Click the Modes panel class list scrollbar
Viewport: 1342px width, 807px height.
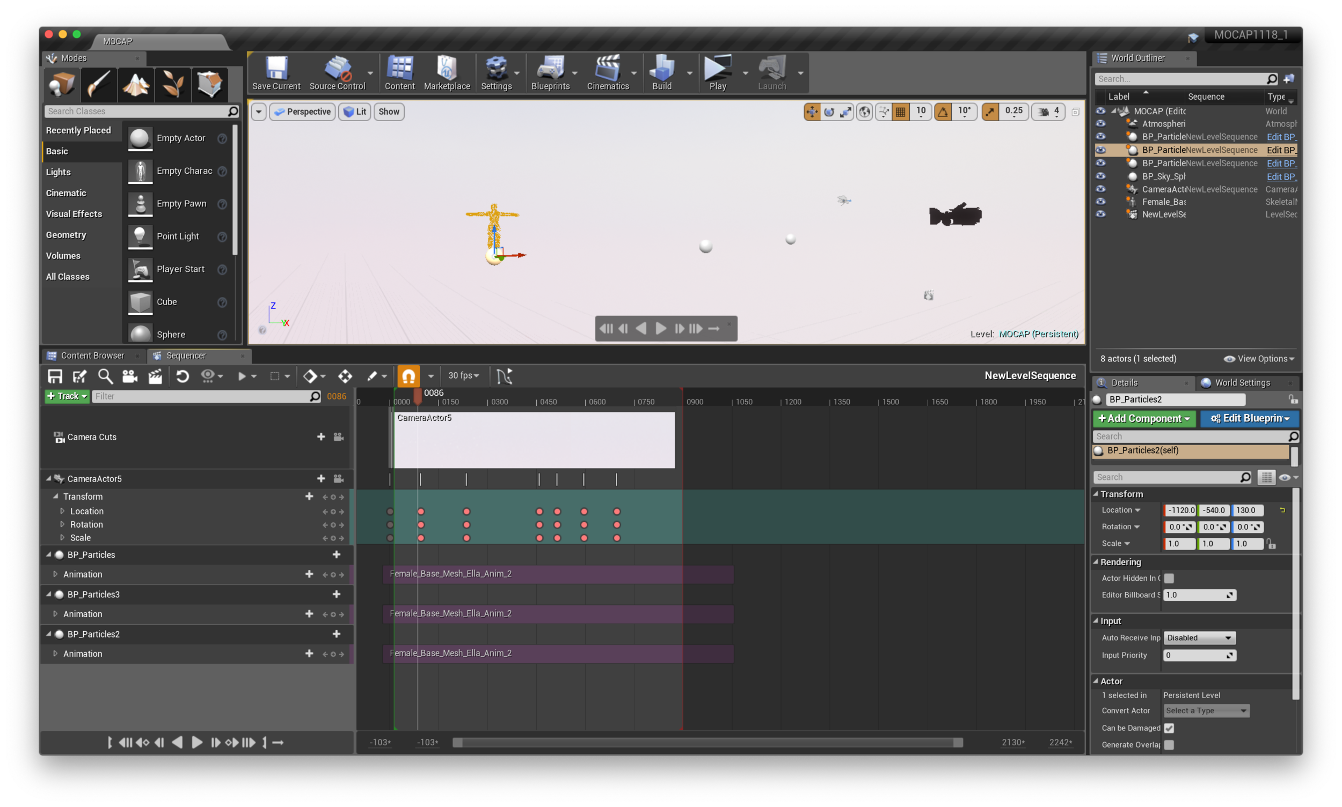pyautogui.click(x=235, y=190)
